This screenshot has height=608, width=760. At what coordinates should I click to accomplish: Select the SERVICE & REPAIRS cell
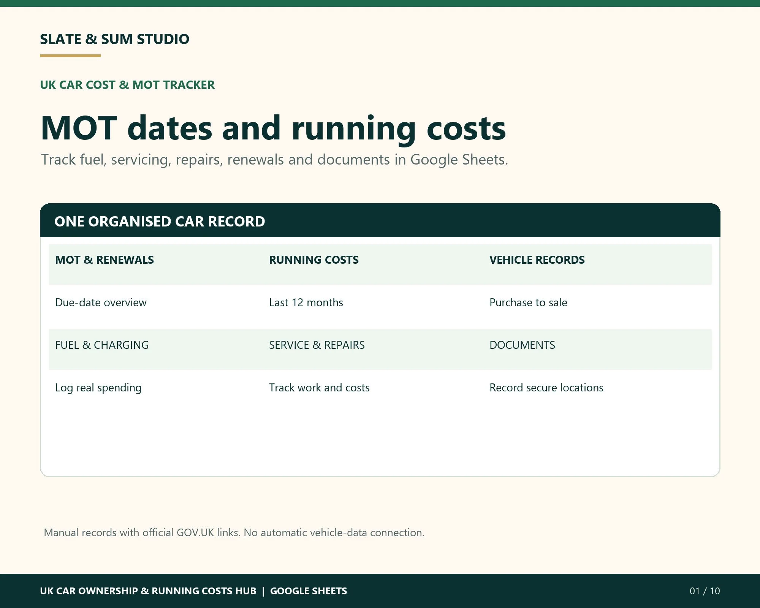coord(317,345)
